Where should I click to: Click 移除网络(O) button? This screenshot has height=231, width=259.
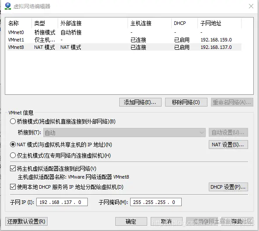(x=186, y=102)
